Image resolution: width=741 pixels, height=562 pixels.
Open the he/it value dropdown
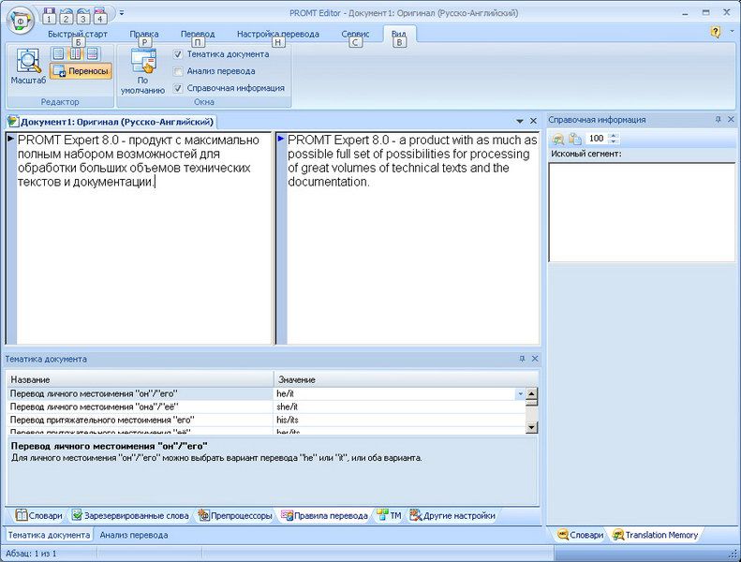(x=519, y=394)
